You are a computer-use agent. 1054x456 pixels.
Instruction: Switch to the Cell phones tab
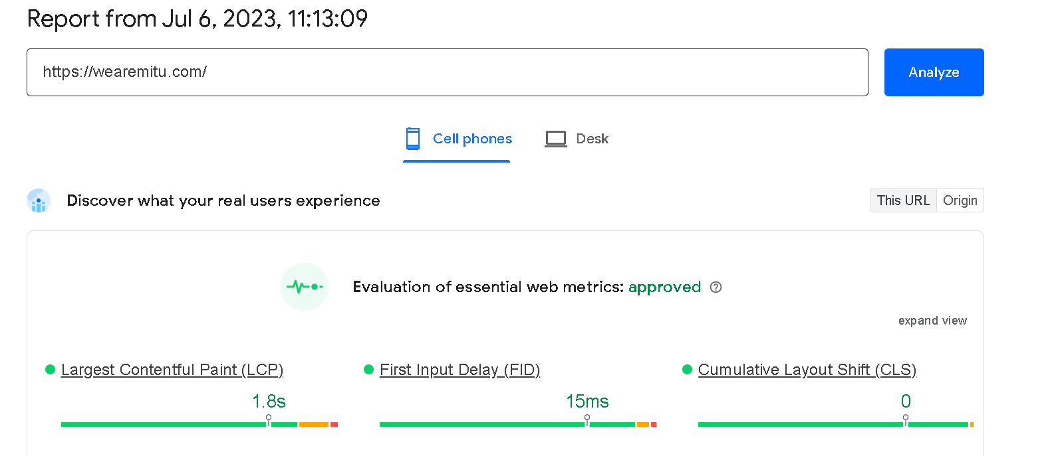coord(457,139)
